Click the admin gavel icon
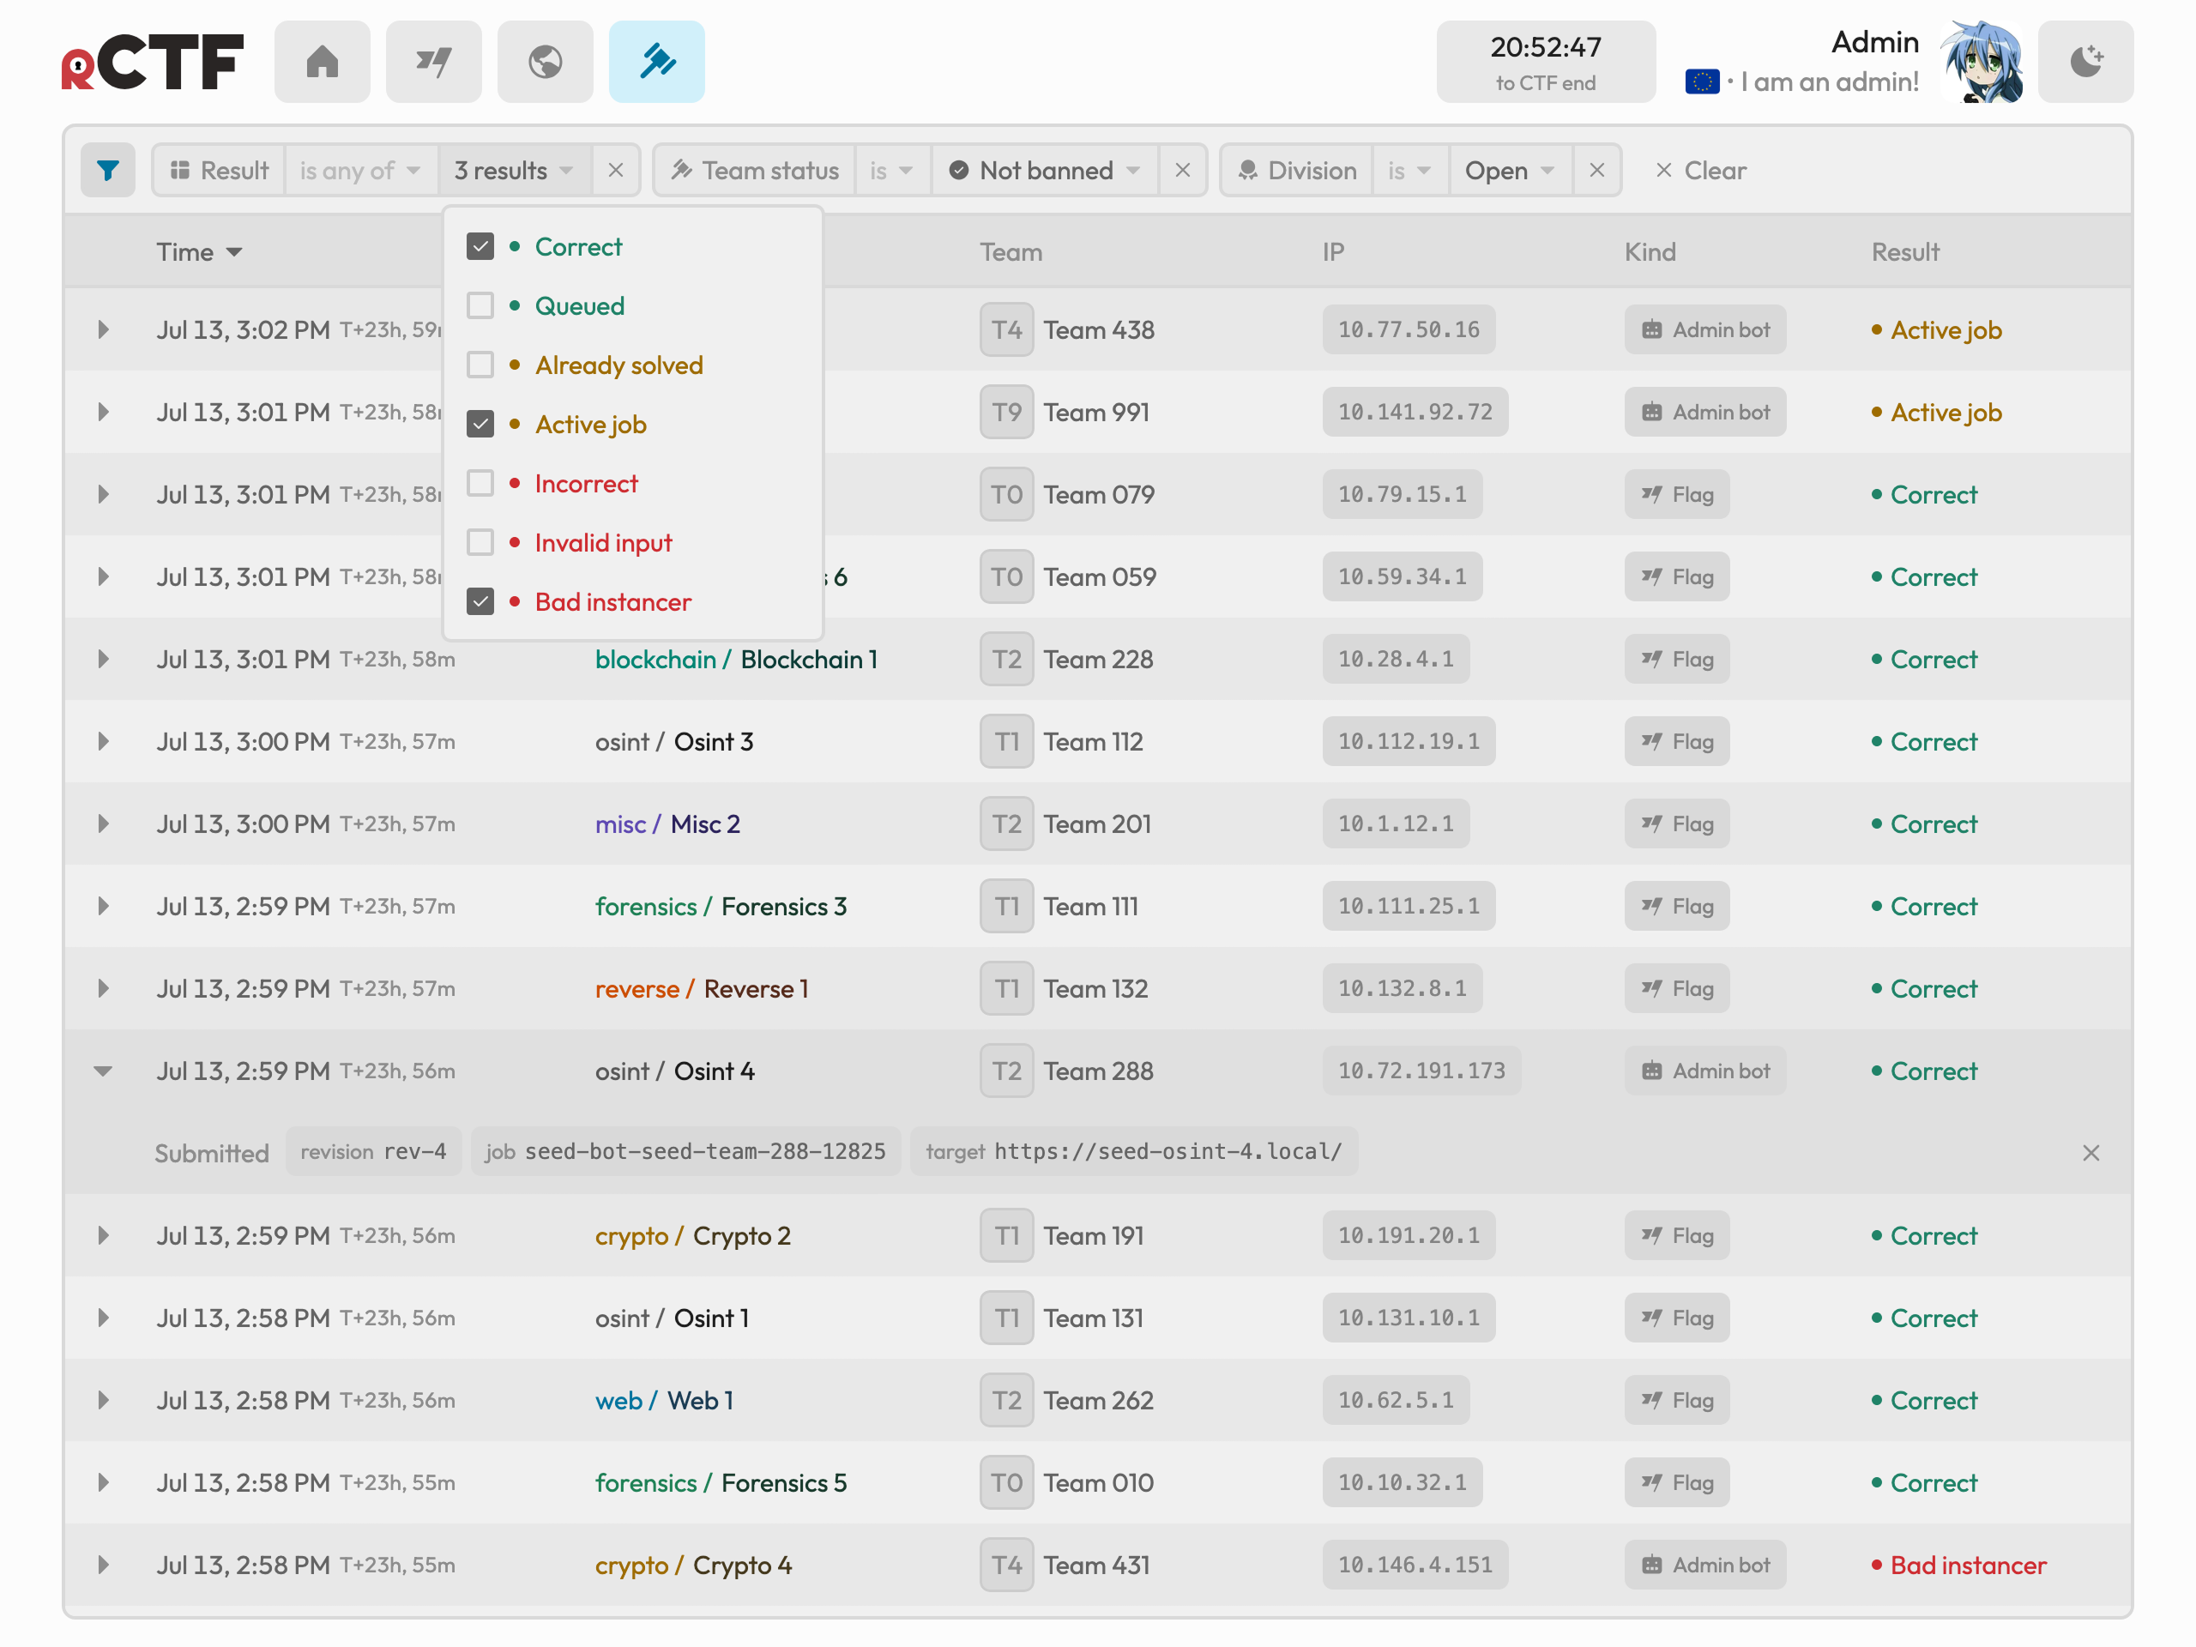Screen dimensions: 2196x1647 656,62
